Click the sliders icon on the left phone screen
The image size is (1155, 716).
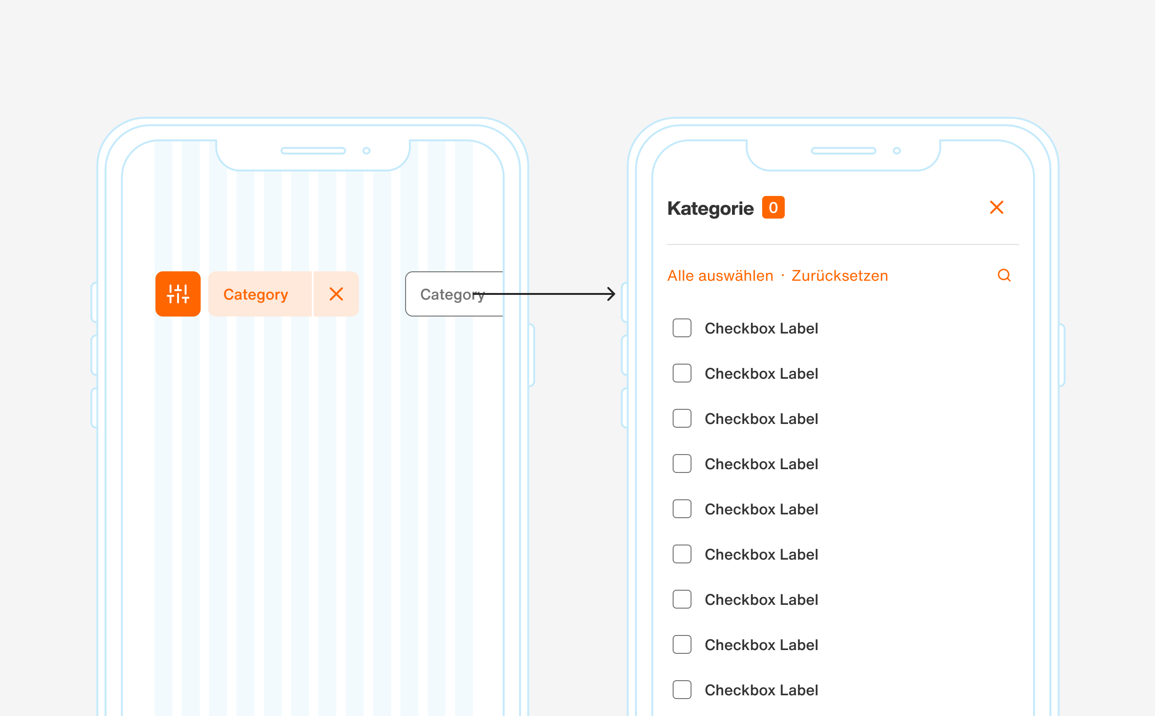point(178,293)
